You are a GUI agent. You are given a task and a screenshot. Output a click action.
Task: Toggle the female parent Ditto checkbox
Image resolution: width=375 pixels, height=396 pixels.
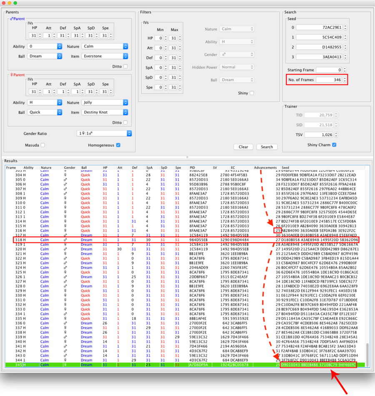click(x=125, y=123)
